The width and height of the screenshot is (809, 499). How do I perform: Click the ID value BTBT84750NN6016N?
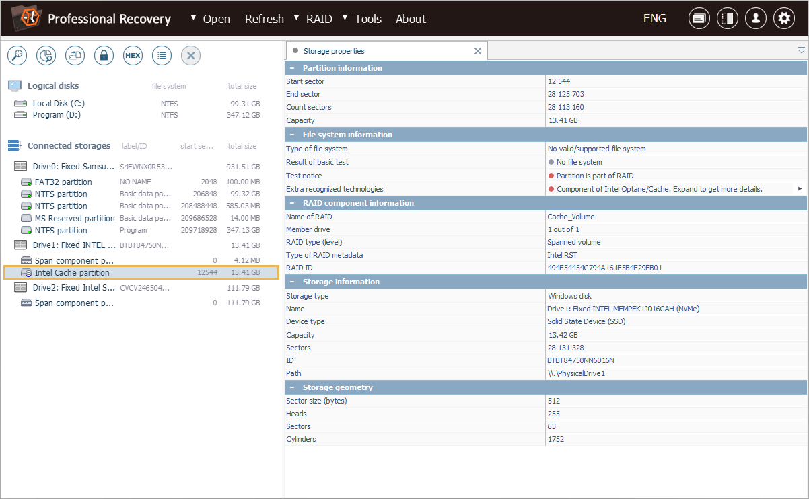[581, 360]
